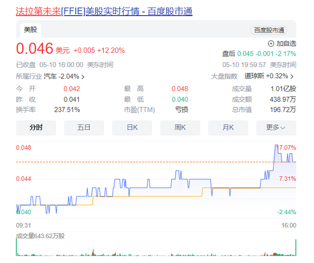
Task: Show the 周K weekly chart
Action: [180, 127]
